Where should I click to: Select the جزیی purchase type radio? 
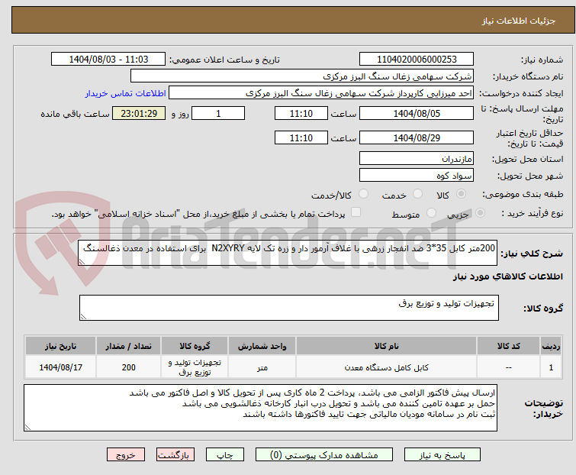click(x=480, y=212)
